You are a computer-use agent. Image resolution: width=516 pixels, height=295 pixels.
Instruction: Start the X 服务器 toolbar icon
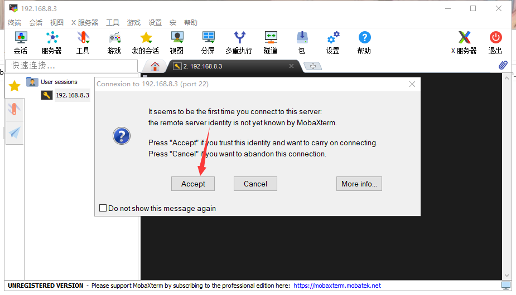click(464, 42)
